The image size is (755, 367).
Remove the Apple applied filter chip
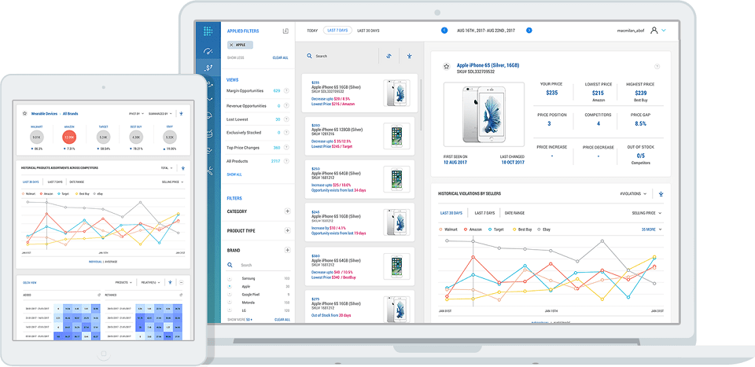click(x=231, y=45)
